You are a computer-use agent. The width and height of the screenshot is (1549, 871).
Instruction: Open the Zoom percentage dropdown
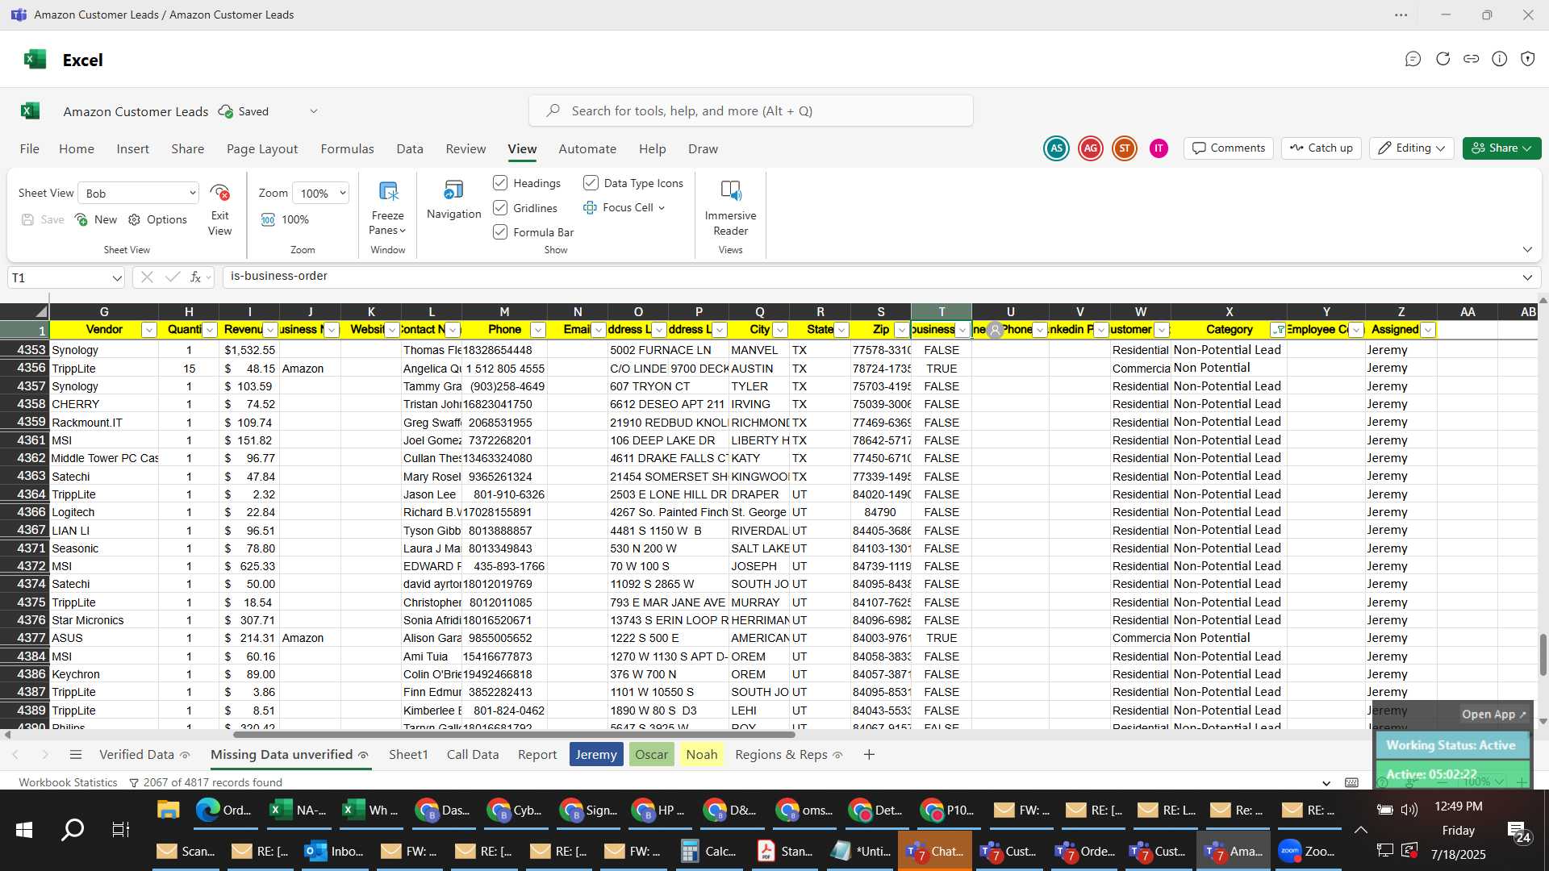(x=321, y=194)
